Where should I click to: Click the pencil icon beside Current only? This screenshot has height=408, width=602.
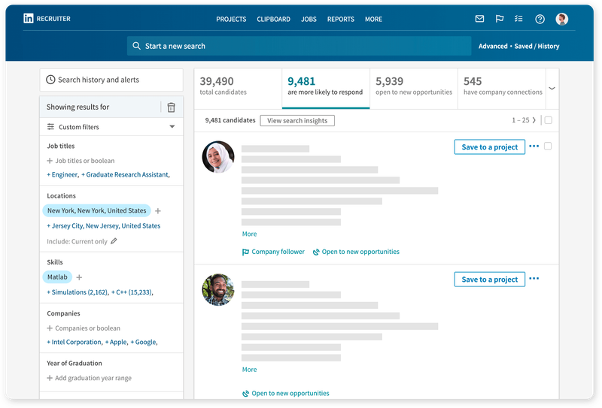point(114,241)
